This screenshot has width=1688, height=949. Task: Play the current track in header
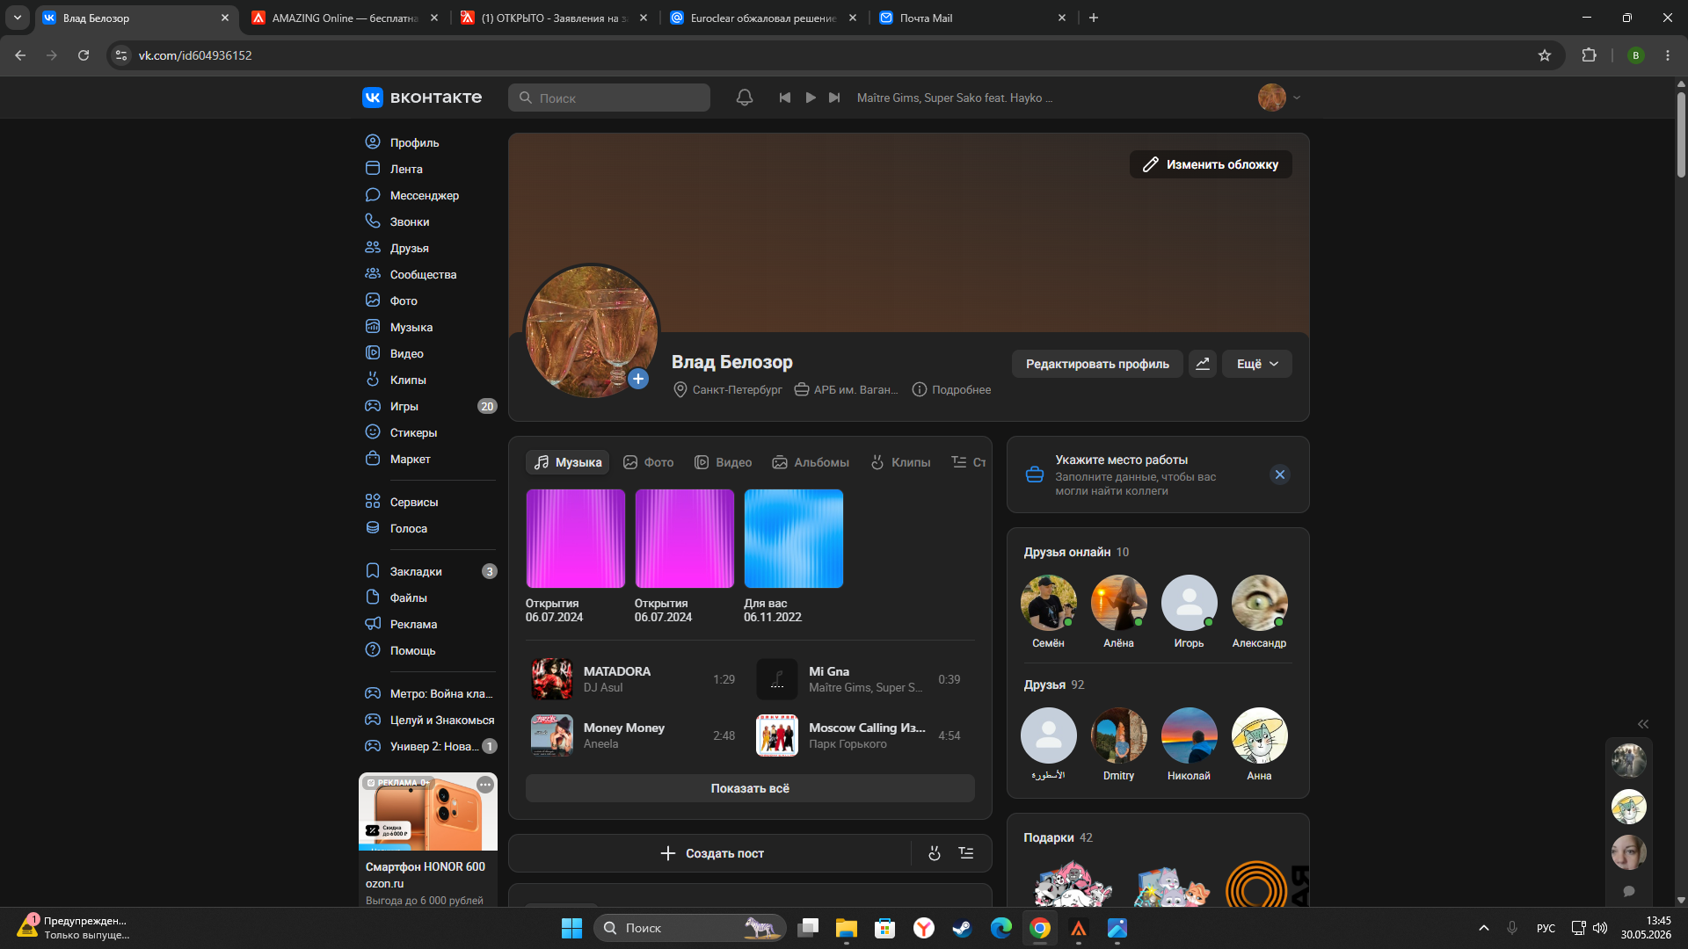[x=811, y=98]
